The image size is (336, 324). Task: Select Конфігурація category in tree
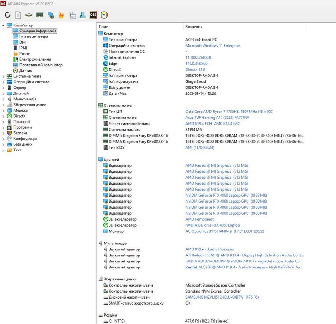pos(25,139)
